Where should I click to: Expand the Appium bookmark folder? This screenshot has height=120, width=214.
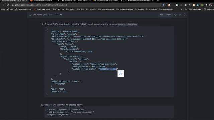coord(140,9)
